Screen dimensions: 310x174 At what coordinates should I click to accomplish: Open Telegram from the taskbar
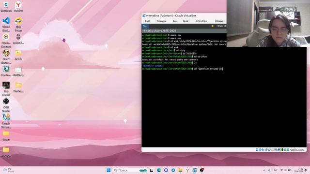tap(173, 170)
